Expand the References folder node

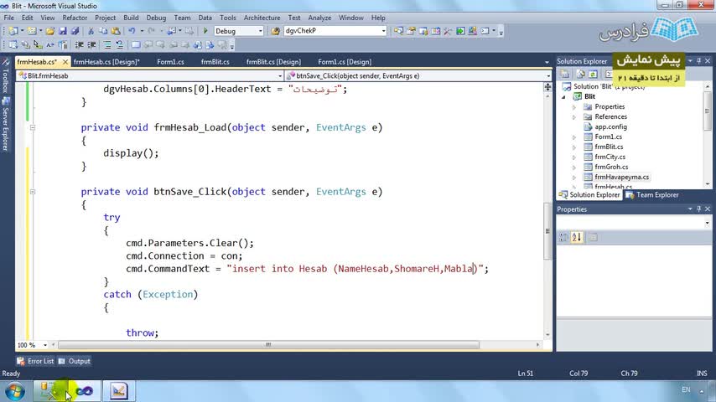pyautogui.click(x=574, y=116)
